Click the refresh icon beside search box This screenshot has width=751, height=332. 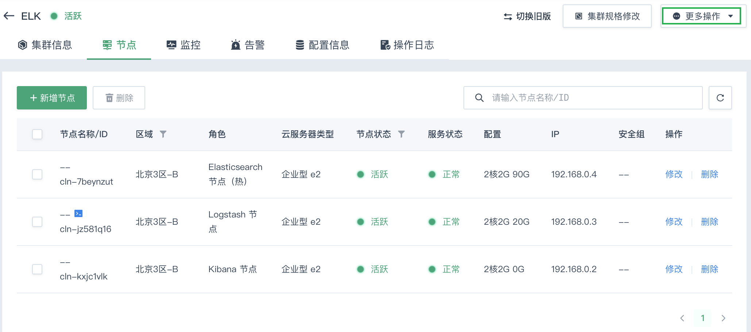720,98
